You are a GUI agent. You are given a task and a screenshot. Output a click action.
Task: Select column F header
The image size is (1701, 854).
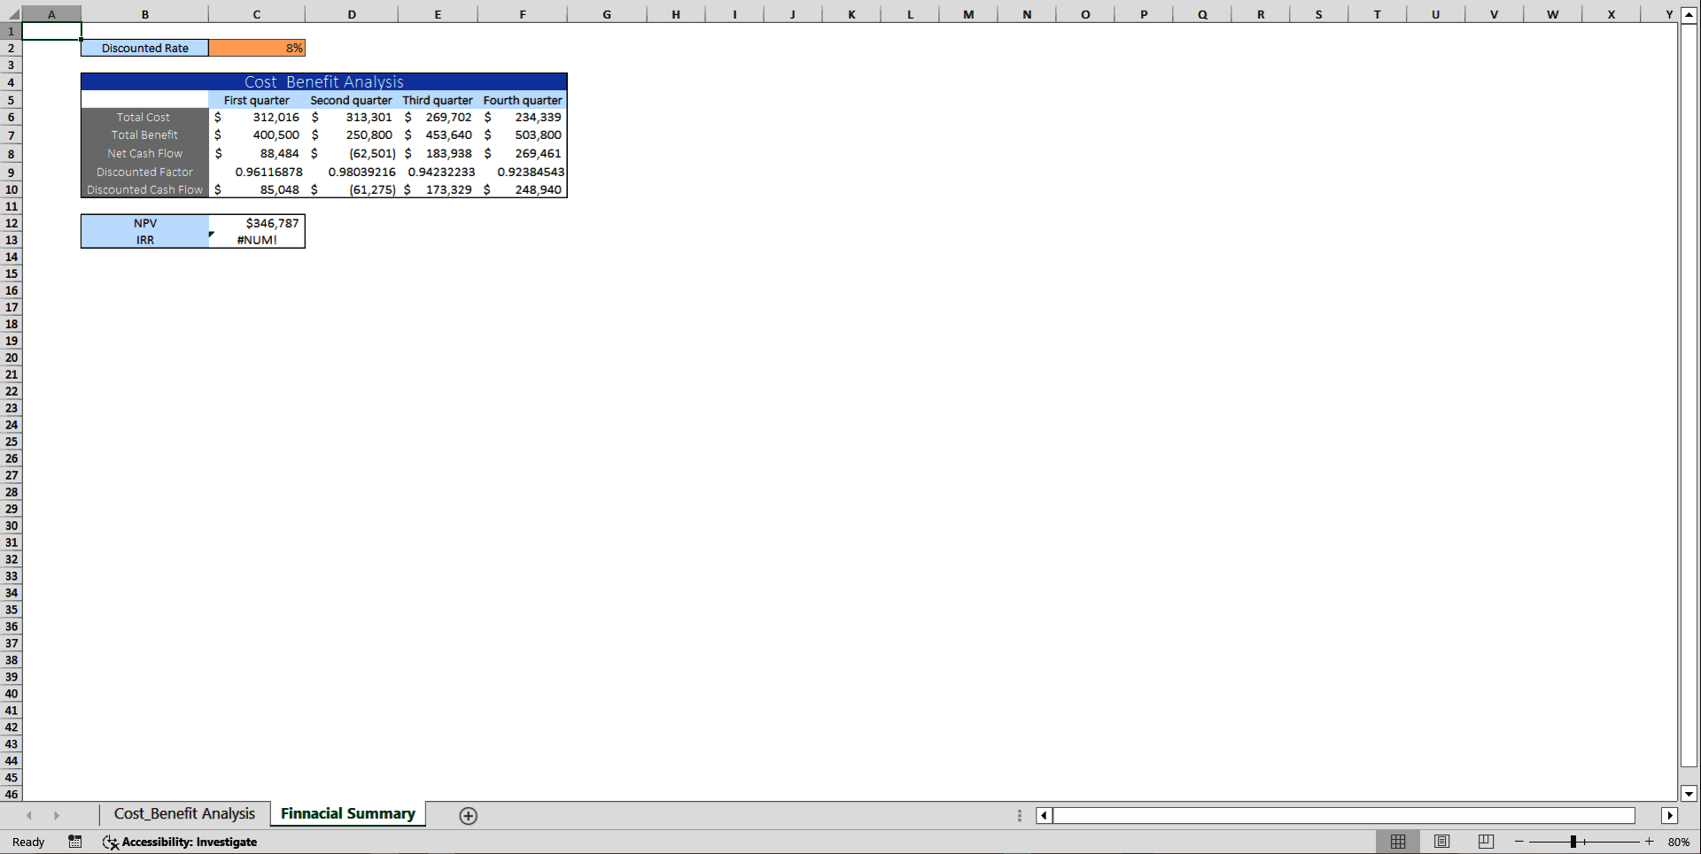coord(523,13)
